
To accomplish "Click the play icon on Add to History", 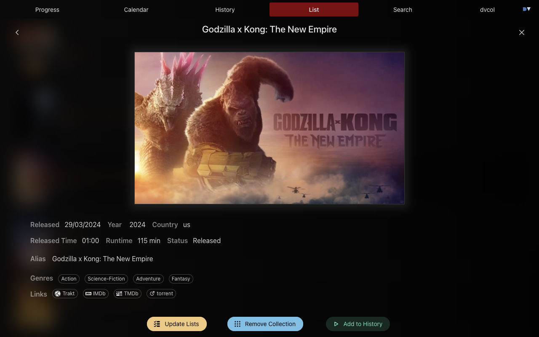I will click(x=336, y=324).
